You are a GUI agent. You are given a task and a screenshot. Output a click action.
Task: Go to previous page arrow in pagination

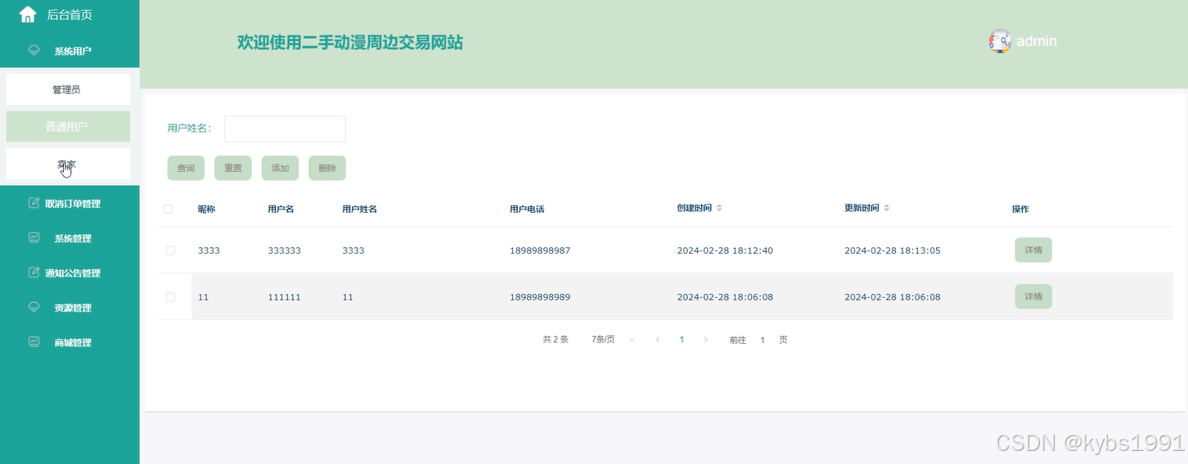pyautogui.click(x=658, y=340)
